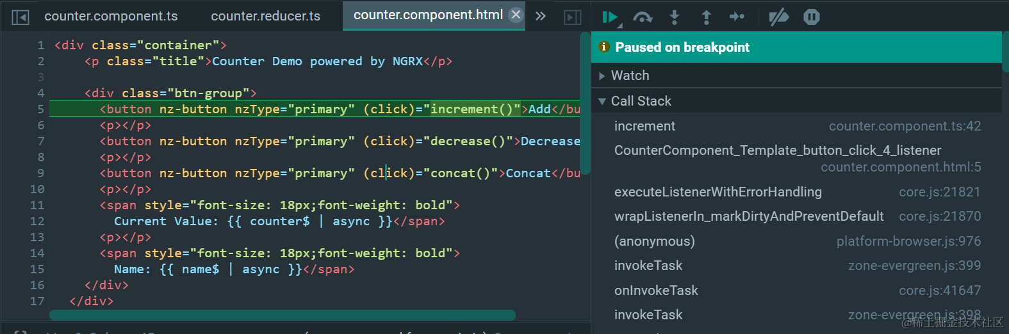
Task: Toggle the debugger sidebar icon
Action: click(x=573, y=17)
